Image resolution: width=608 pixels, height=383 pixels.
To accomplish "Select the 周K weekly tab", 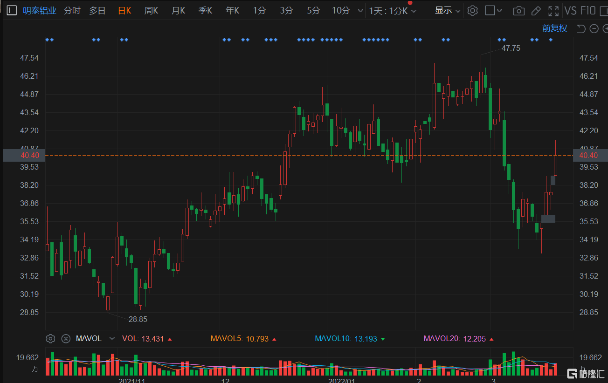I will [151, 10].
